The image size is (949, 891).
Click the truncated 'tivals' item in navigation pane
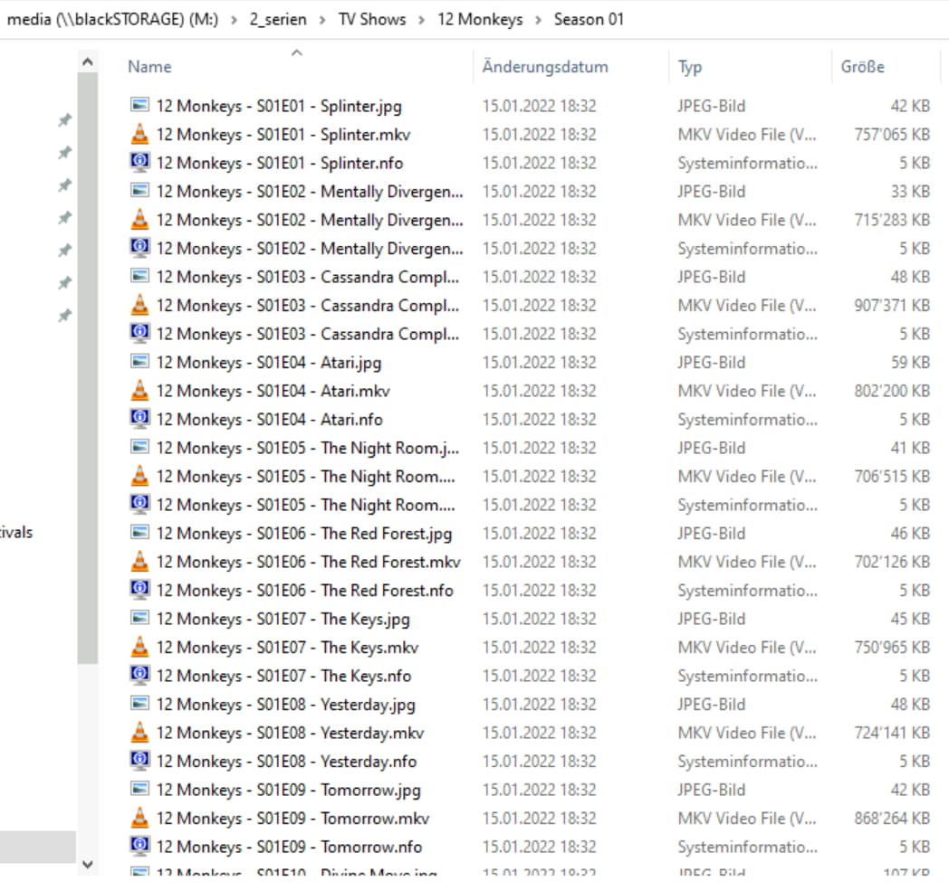[16, 532]
